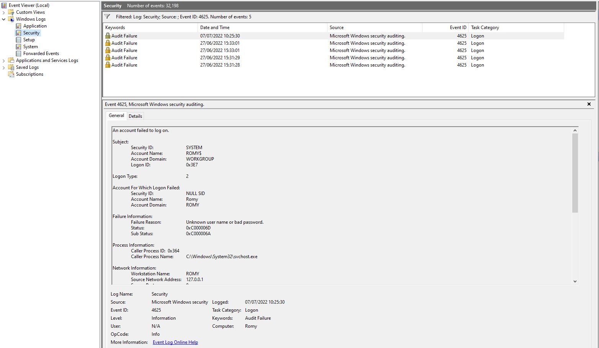The image size is (599, 348).
Task: Click the 'Number of events: 32,198' header text
Action: click(153, 6)
